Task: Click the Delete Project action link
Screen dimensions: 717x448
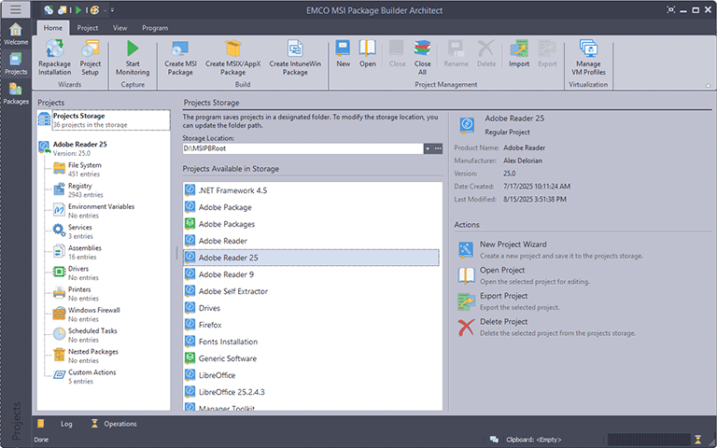Action: [503, 322]
